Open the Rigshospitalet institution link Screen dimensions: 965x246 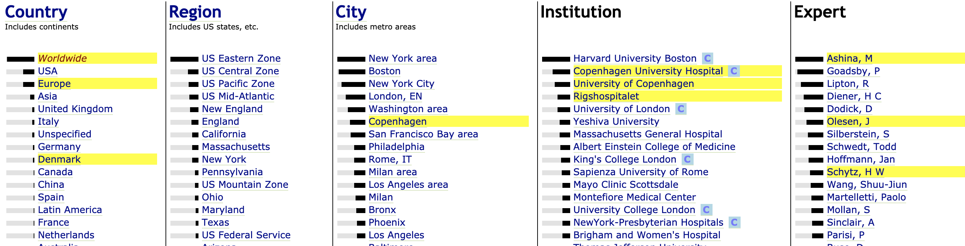(606, 97)
